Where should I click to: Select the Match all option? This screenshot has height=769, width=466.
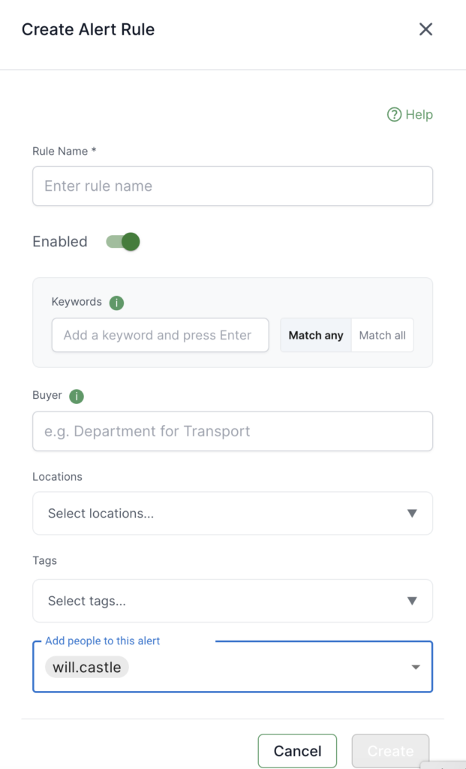coord(382,336)
